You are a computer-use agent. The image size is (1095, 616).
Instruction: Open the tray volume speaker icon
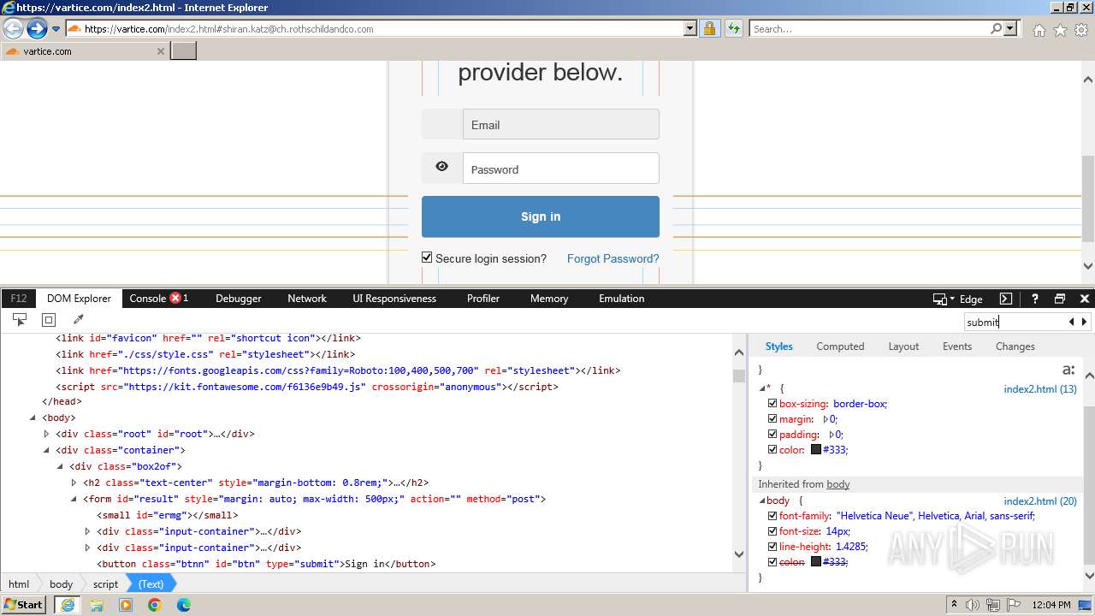pos(974,605)
